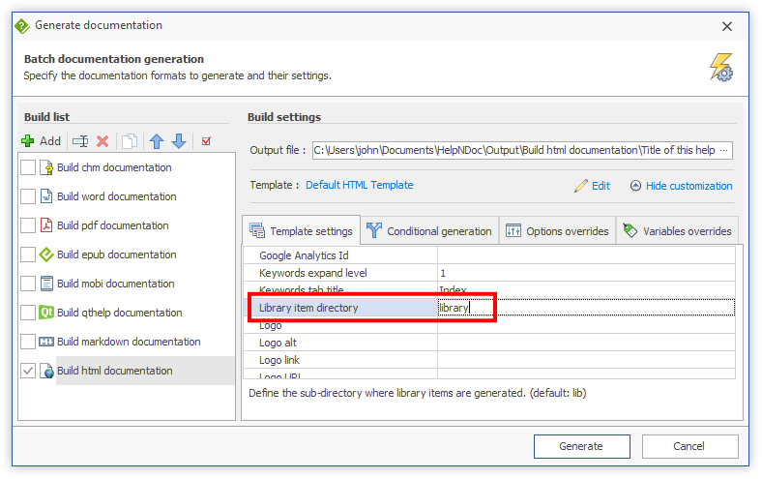The height and width of the screenshot is (479, 762).
Task: Select the Keywords expand level setting label
Action: (313, 273)
